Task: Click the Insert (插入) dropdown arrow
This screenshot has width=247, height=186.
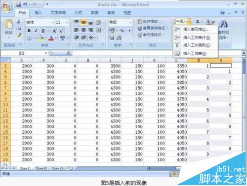Action: [189, 21]
